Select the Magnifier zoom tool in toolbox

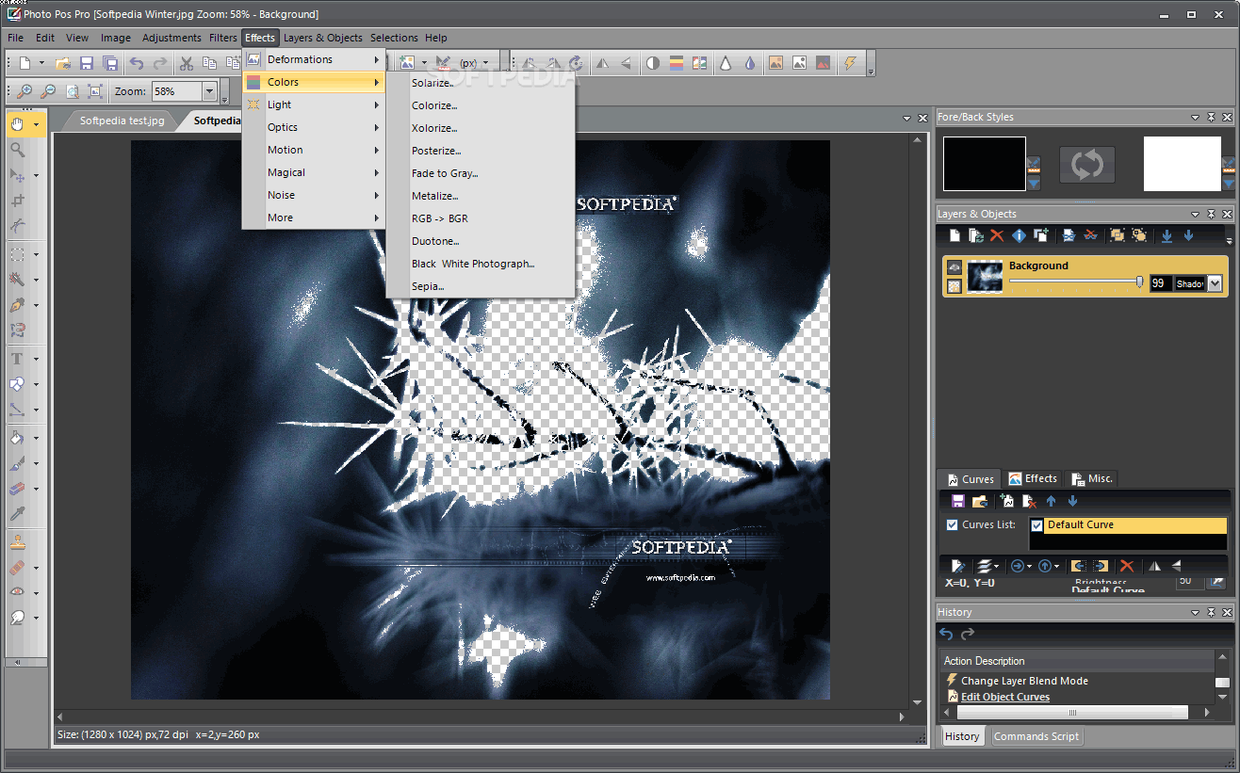point(17,150)
